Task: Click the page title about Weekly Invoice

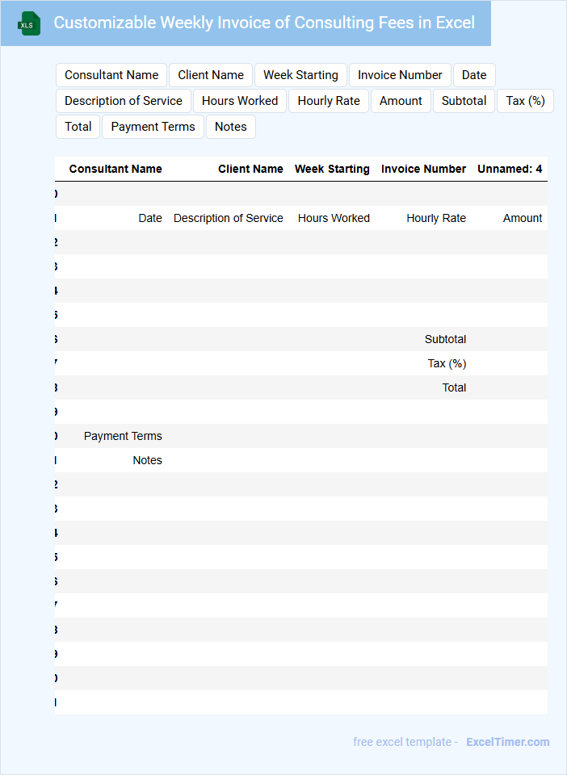Action: 264,23
